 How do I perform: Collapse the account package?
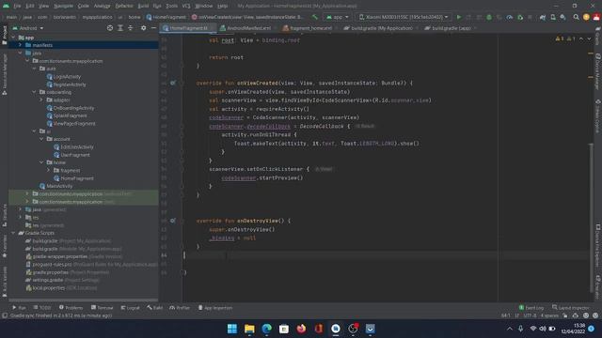coord(41,139)
